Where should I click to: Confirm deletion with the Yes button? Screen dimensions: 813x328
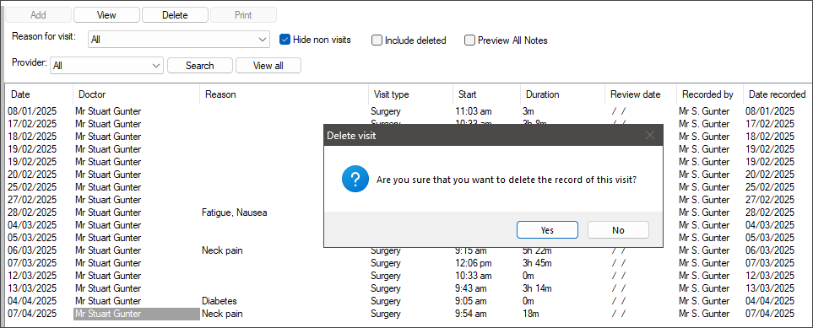click(547, 230)
